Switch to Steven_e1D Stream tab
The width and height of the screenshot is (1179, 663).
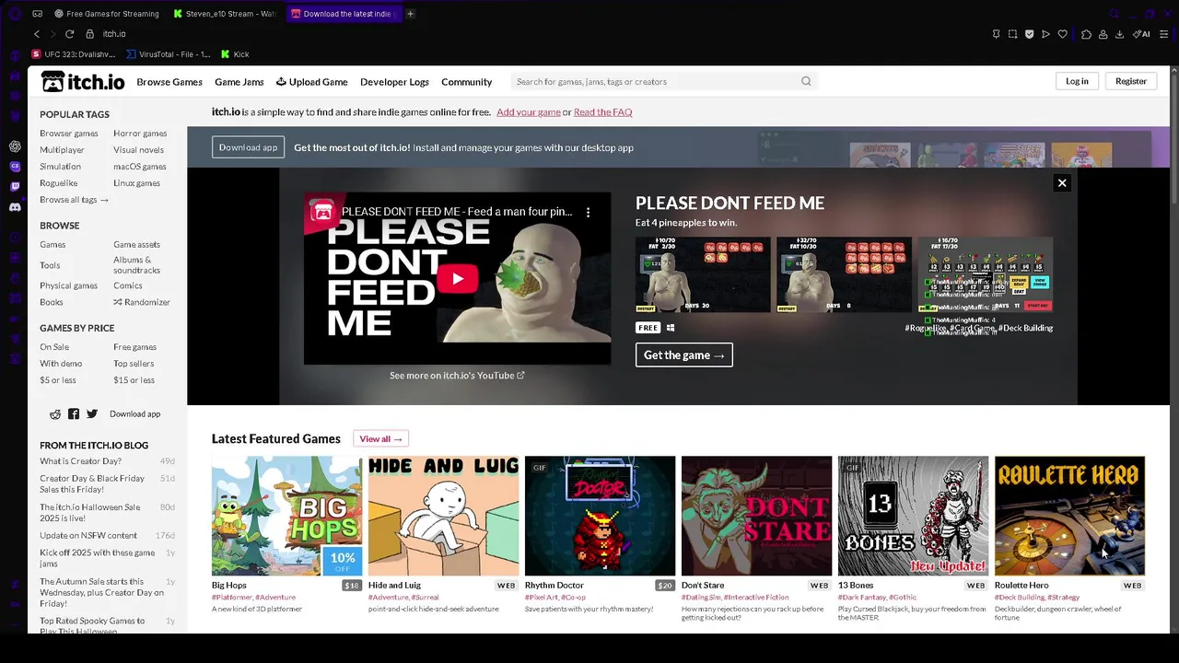tap(226, 14)
